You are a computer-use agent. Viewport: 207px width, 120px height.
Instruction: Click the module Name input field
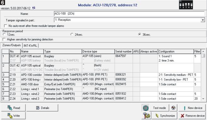pyautogui.click(x=129, y=14)
